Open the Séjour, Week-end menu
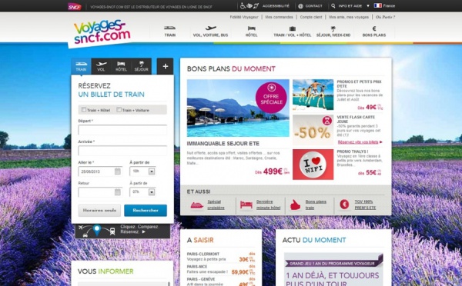 click(x=333, y=32)
